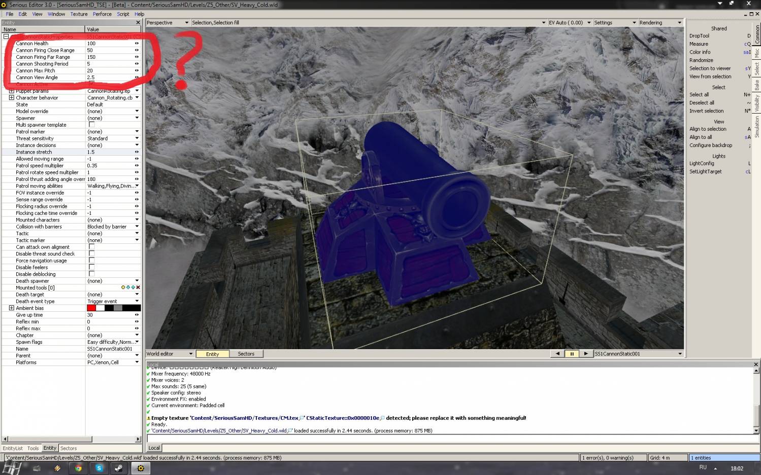Open Platforms dropdown
The width and height of the screenshot is (761, 475).
pos(137,362)
